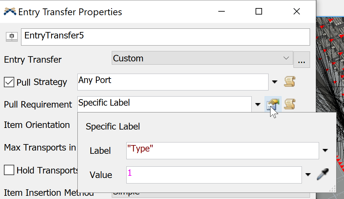Expand the Pull Requirement options arrow

coord(258,104)
